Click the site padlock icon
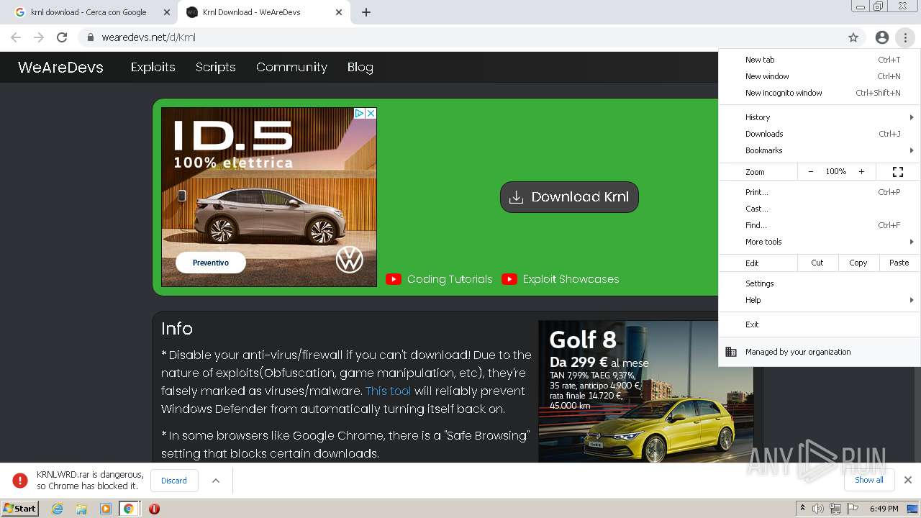This screenshot has height=518, width=921. [91, 37]
